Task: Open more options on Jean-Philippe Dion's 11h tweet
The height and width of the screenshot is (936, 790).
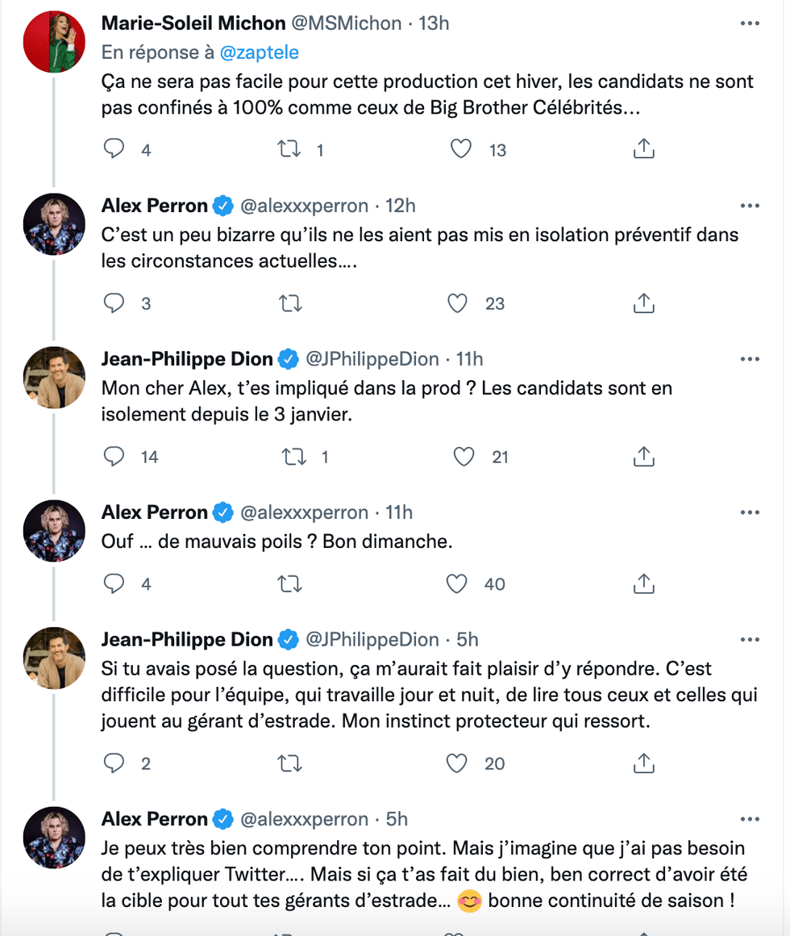Action: (750, 359)
